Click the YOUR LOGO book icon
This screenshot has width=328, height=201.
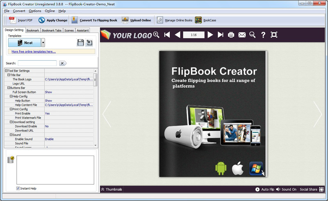coord(106,35)
